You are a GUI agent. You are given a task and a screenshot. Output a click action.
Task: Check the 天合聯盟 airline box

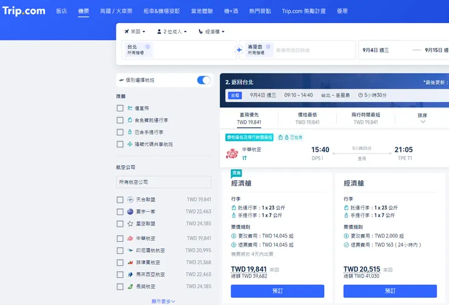120,199
